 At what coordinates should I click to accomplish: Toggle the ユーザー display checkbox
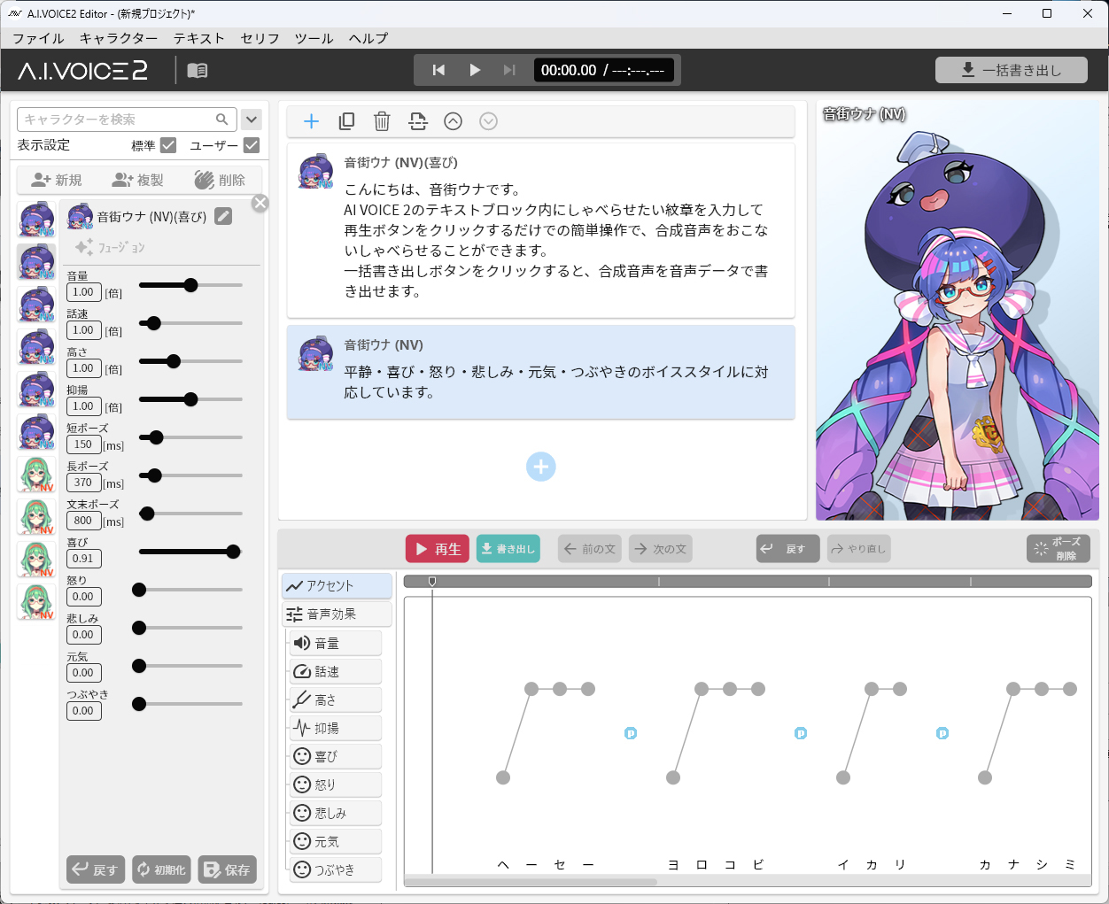click(x=252, y=145)
